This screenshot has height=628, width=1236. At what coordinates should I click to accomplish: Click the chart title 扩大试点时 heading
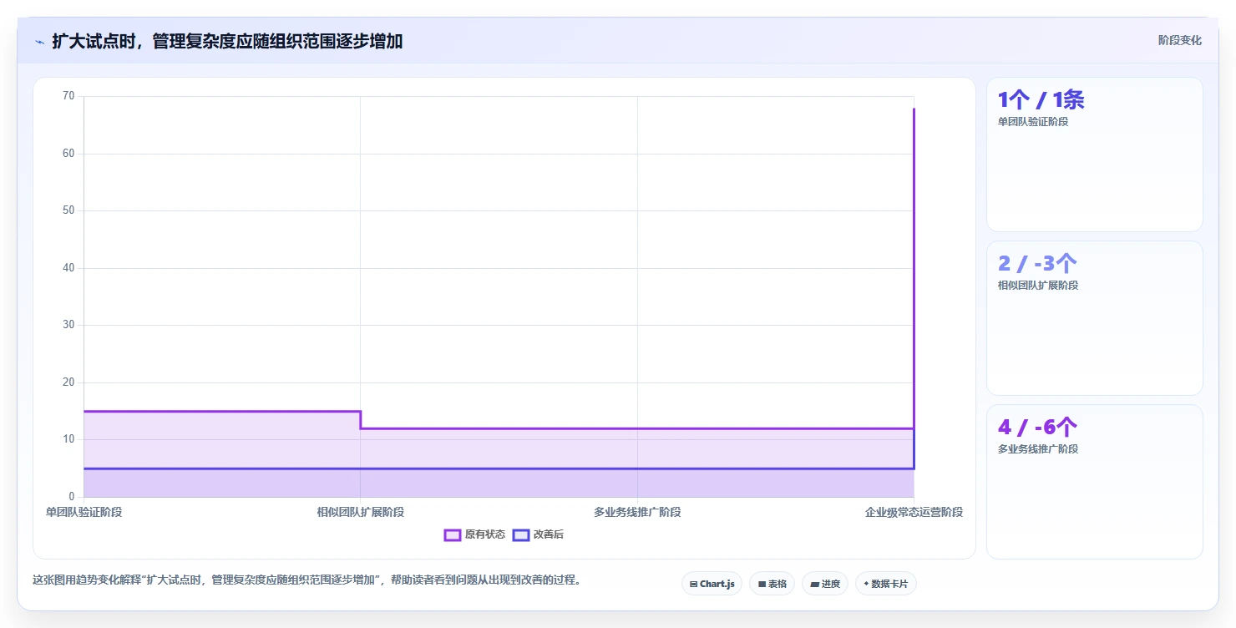point(227,41)
